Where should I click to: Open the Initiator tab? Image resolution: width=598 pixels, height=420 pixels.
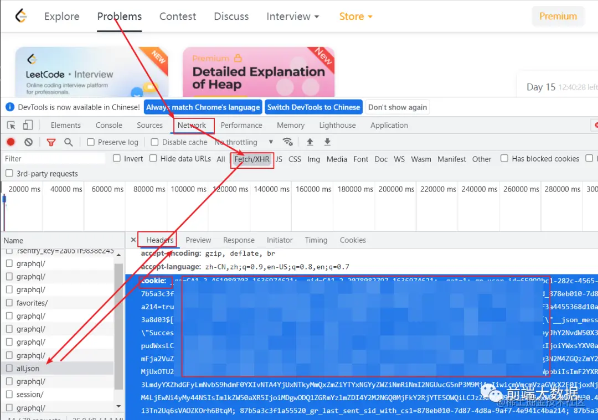pyautogui.click(x=279, y=240)
